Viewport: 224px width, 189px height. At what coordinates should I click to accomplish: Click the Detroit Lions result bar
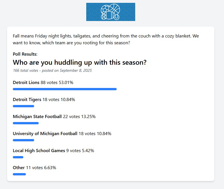(65, 89)
